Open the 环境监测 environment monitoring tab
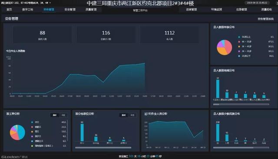Image resolution: width=278 pixels, height=159 pixels. (x=216, y=10)
